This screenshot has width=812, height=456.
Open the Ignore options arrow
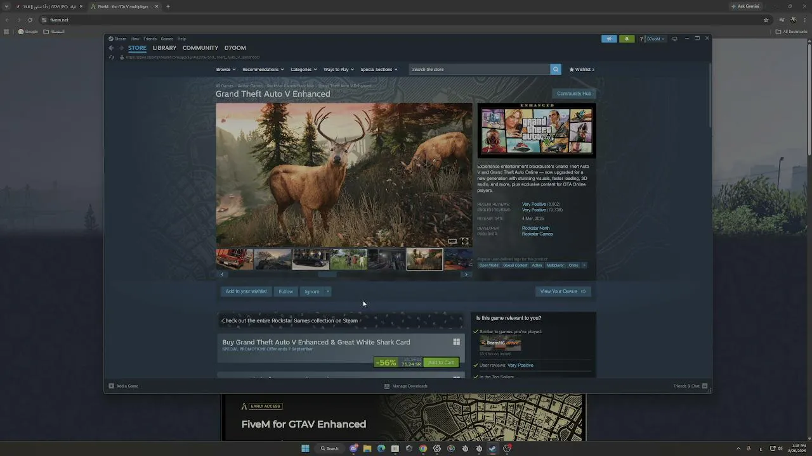pos(328,291)
